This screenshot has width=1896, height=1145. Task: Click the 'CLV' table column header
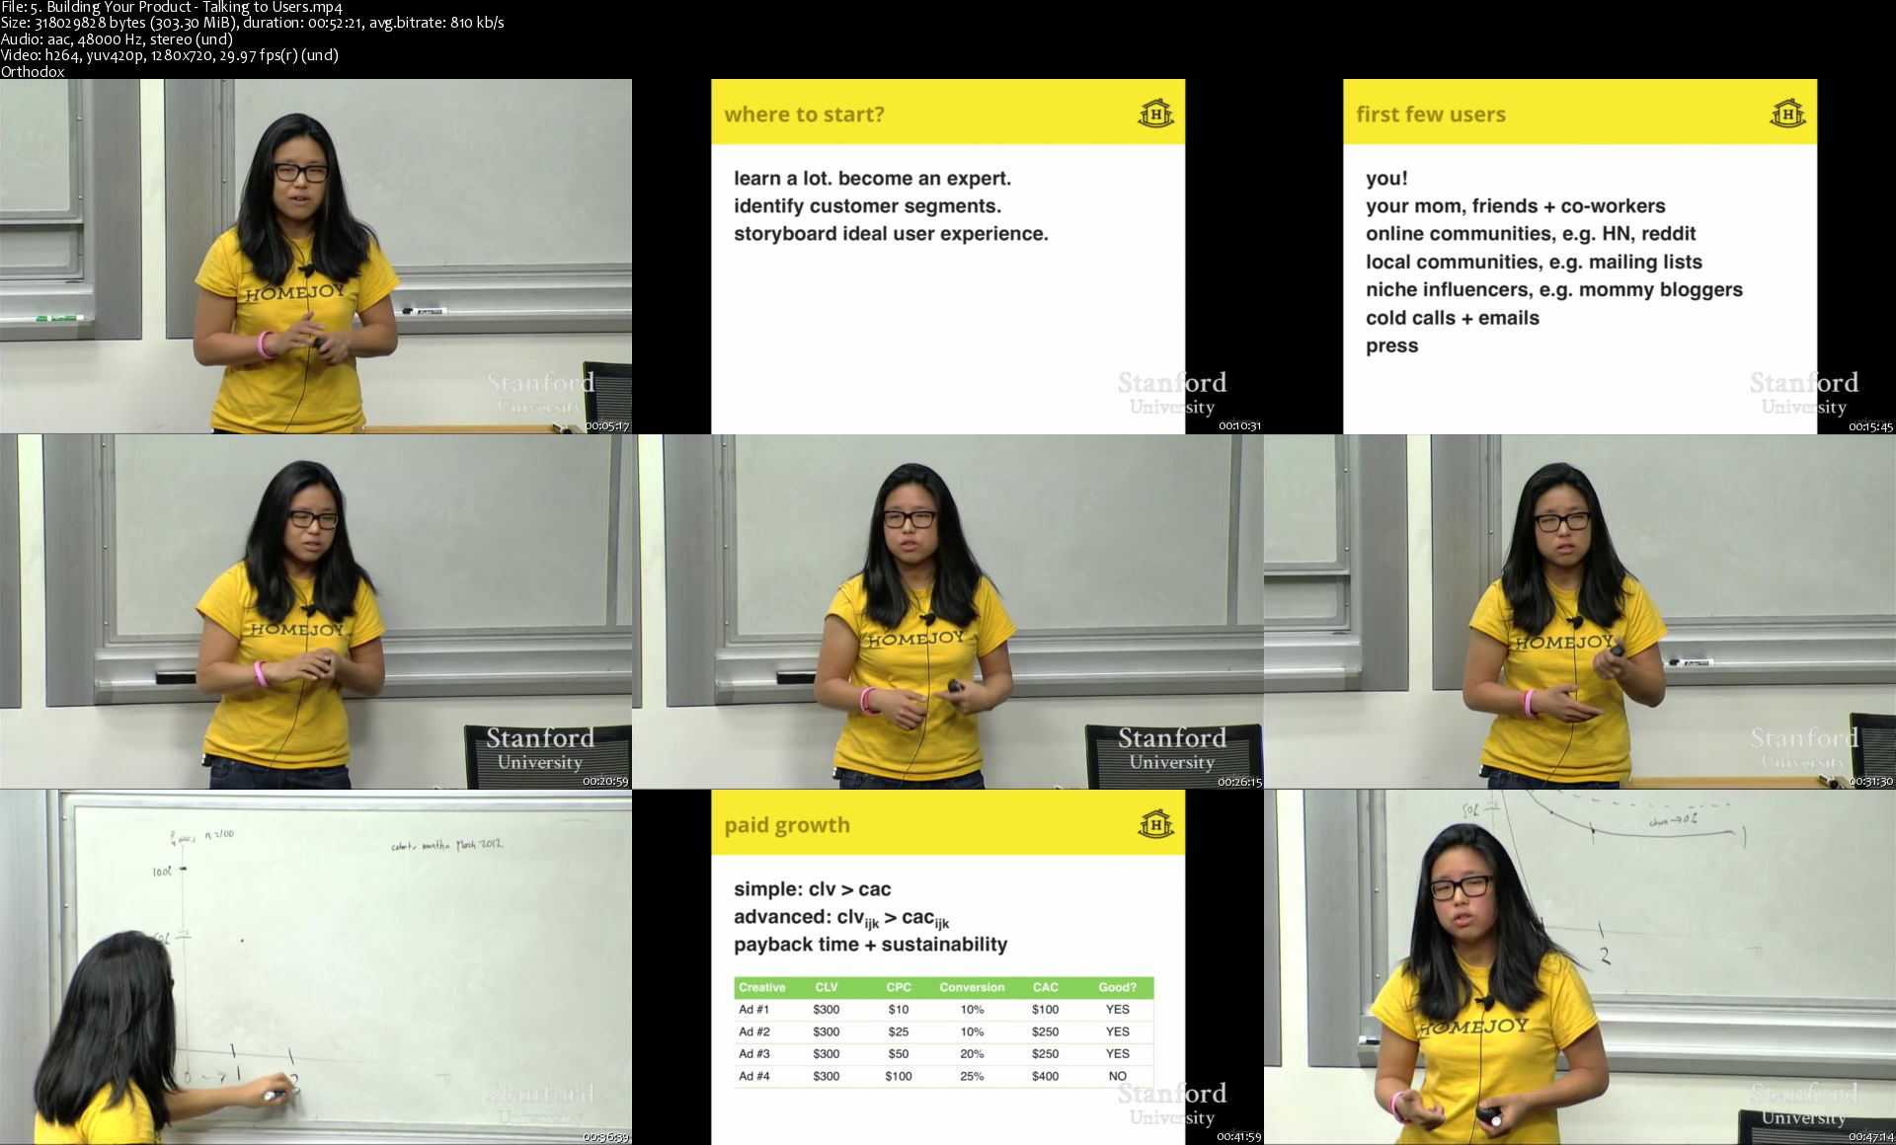click(x=827, y=987)
